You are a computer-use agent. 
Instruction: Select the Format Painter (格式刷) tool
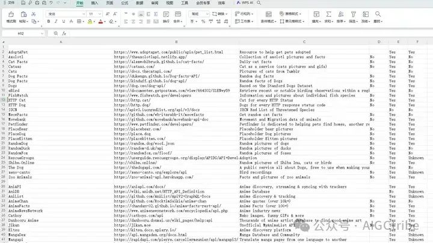coord(11,17)
